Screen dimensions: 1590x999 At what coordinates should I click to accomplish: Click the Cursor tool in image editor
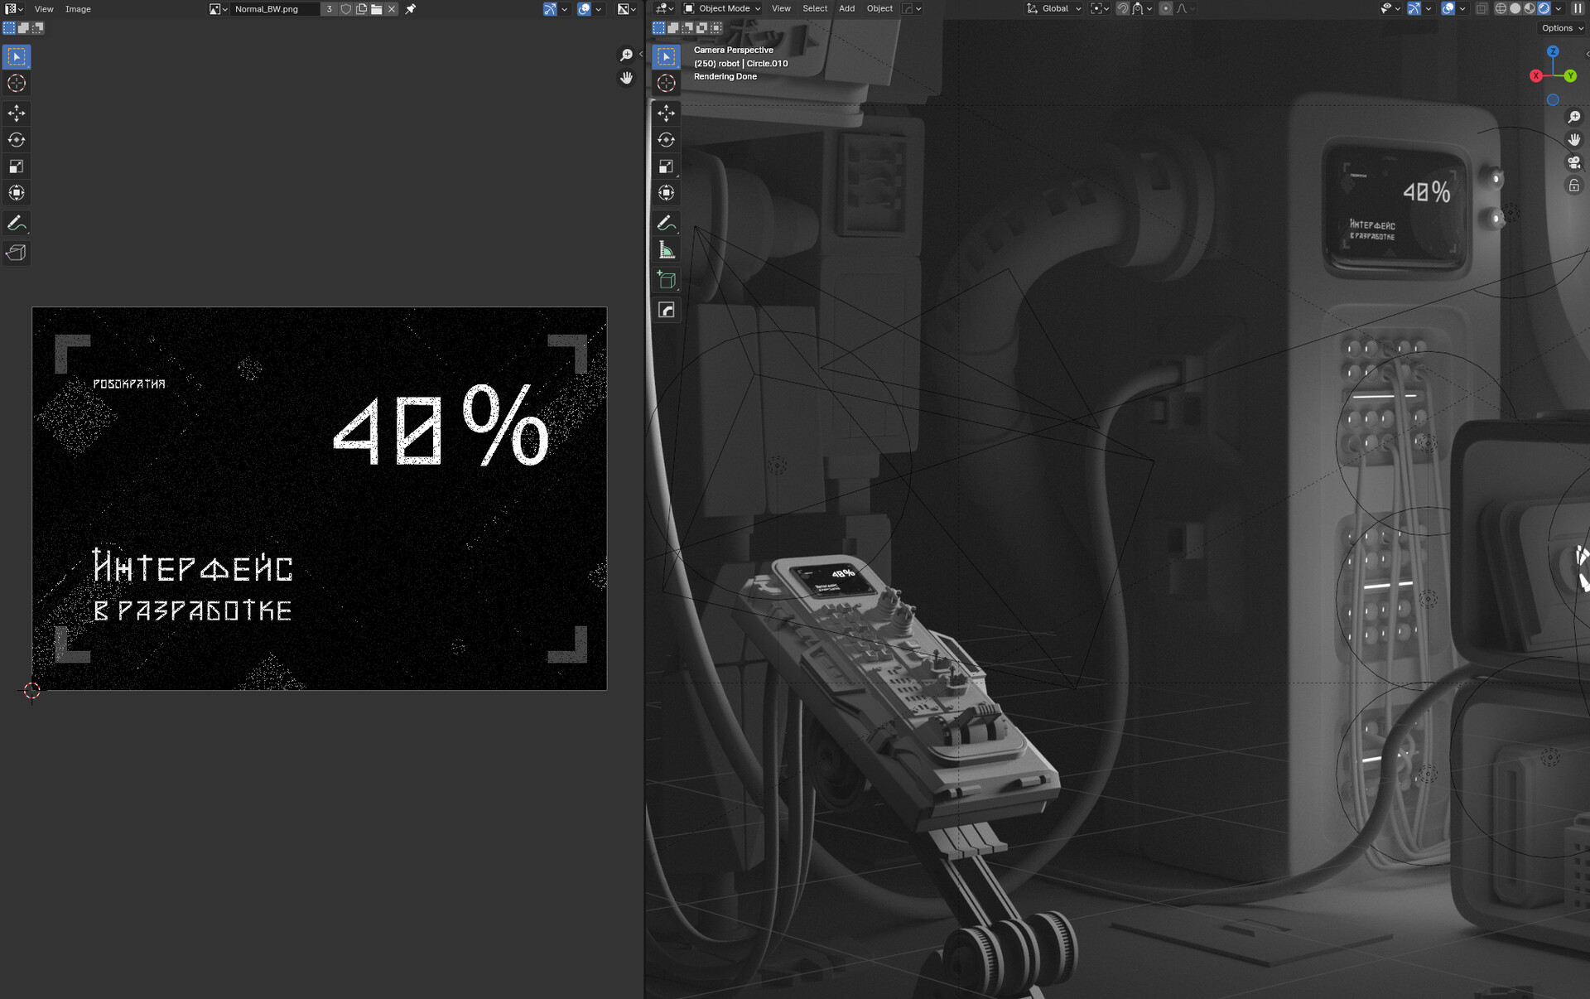[x=17, y=83]
